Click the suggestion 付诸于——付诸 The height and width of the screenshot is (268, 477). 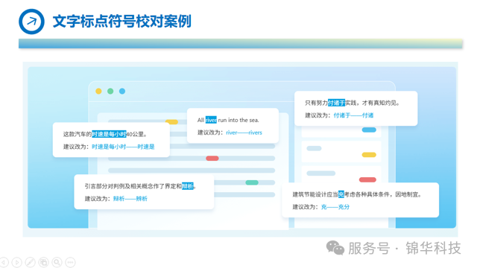pyautogui.click(x=353, y=115)
